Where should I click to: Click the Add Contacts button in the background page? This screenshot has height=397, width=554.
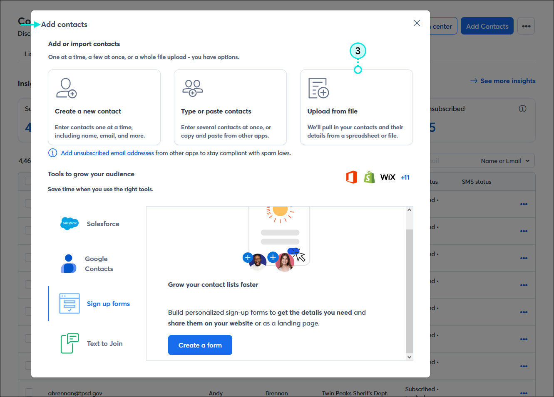point(487,26)
